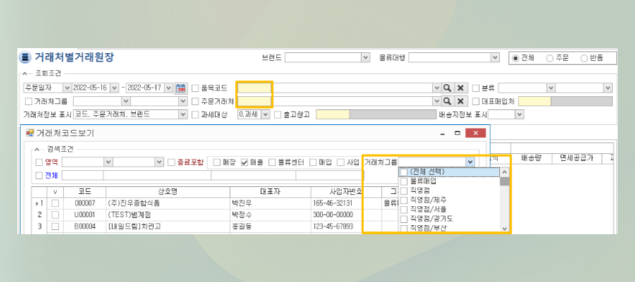Enable the 출고창고 checkbox
Viewport: 635px width, 282px height.
278,114
